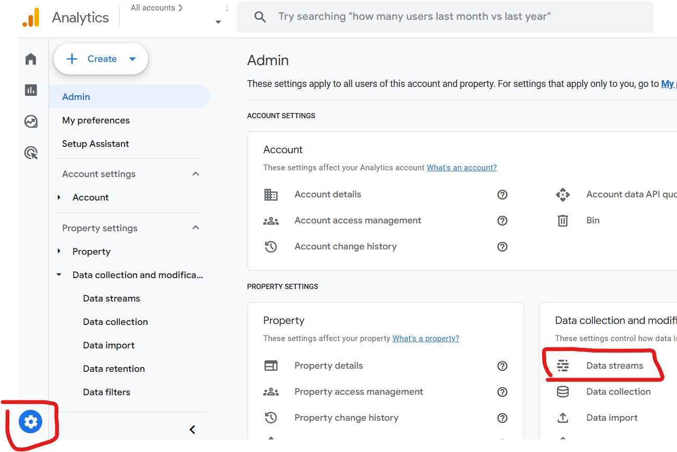This screenshot has width=677, height=452.
Task: Expand the Property tree item
Action: click(59, 252)
